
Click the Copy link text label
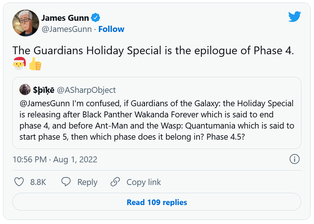point(144,182)
